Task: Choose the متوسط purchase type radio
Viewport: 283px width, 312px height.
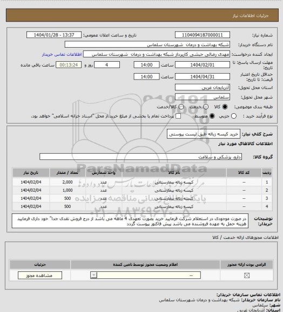Action: click(212, 116)
